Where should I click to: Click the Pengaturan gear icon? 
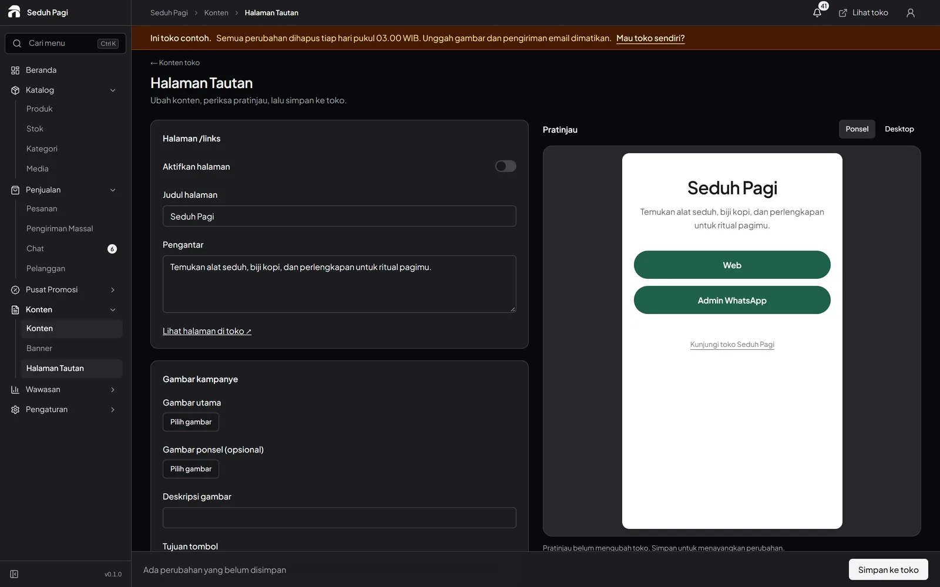click(x=15, y=410)
